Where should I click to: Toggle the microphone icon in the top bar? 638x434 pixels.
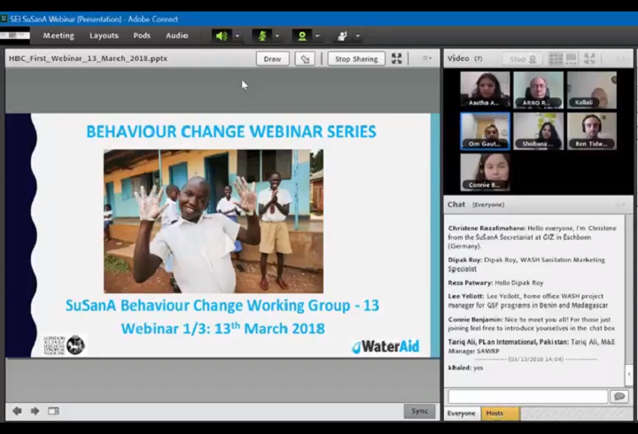click(261, 36)
